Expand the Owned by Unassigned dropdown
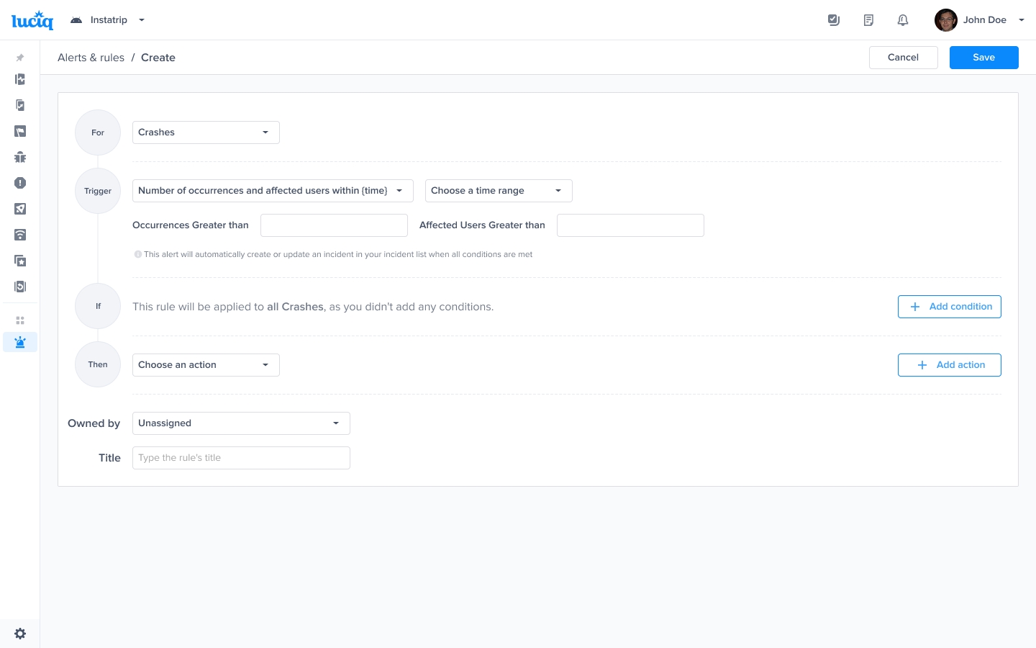 coord(241,423)
